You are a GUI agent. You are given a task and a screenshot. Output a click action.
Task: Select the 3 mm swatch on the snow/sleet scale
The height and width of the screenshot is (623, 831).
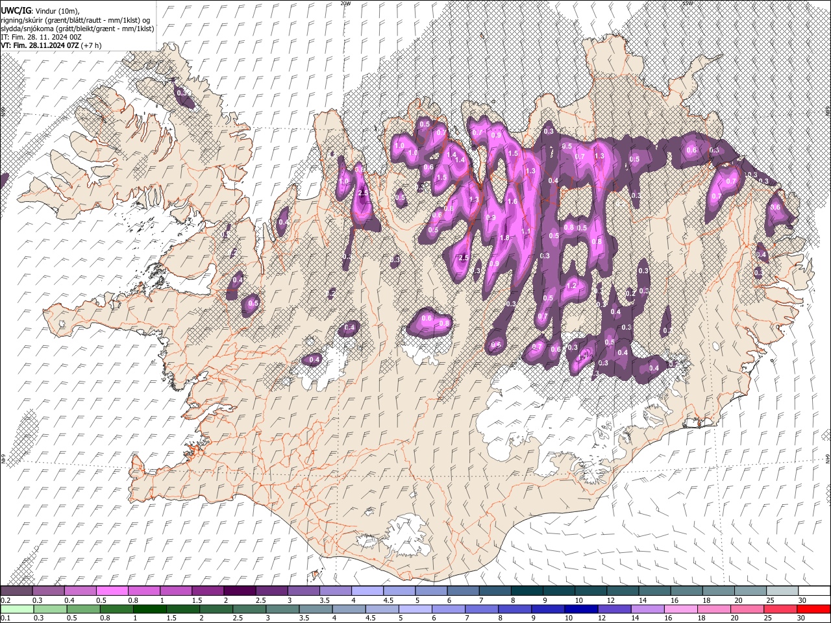(303, 591)
